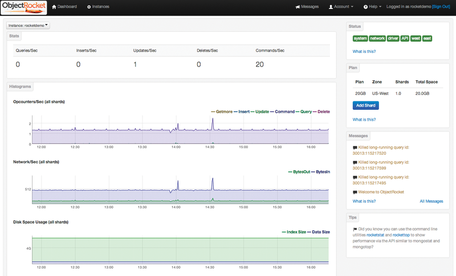Open the All Messages link
456x276 pixels.
tap(431, 201)
